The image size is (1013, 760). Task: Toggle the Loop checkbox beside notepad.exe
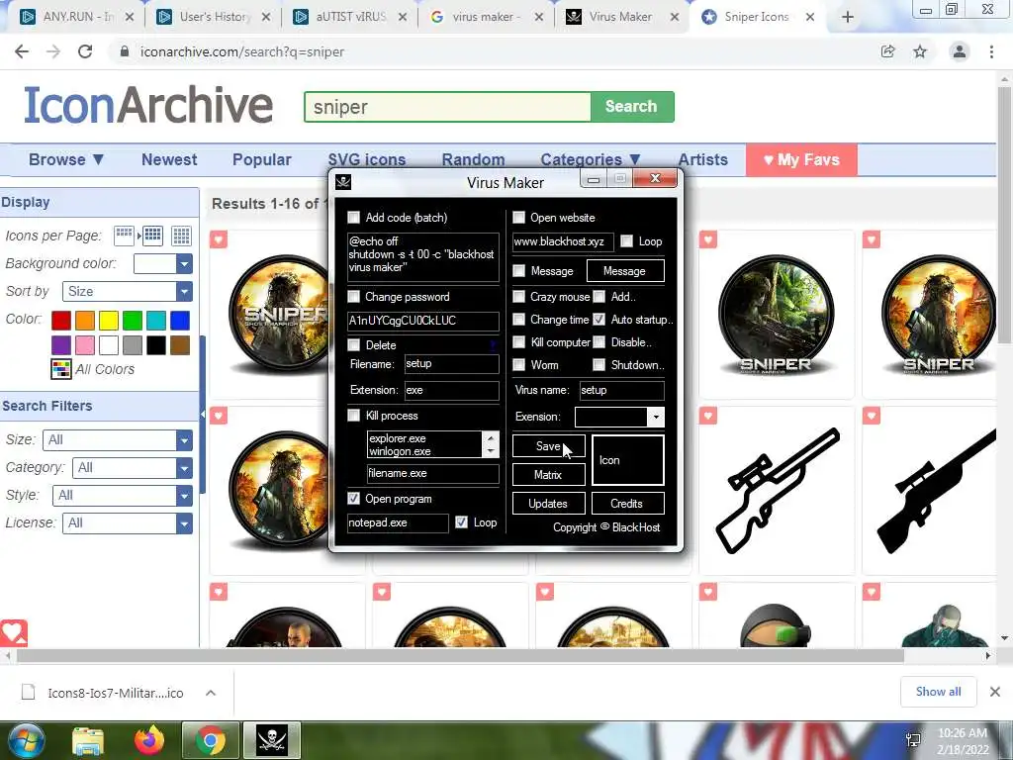coord(461,522)
